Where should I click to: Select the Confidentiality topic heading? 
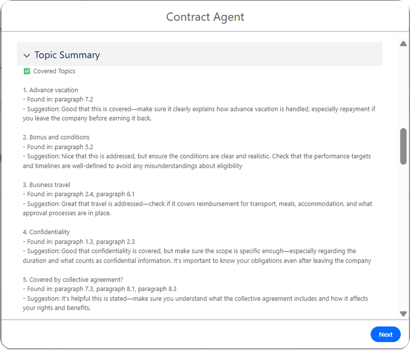tap(46, 232)
